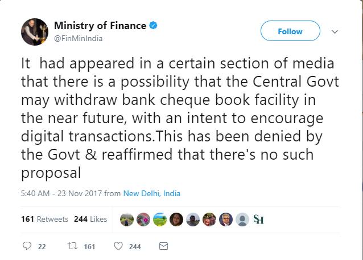The height and width of the screenshot is (260, 363).
Task: Open the man with glasses liker avatar
Action: [x=226, y=219]
